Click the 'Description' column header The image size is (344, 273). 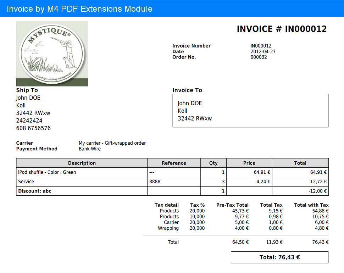click(x=82, y=163)
